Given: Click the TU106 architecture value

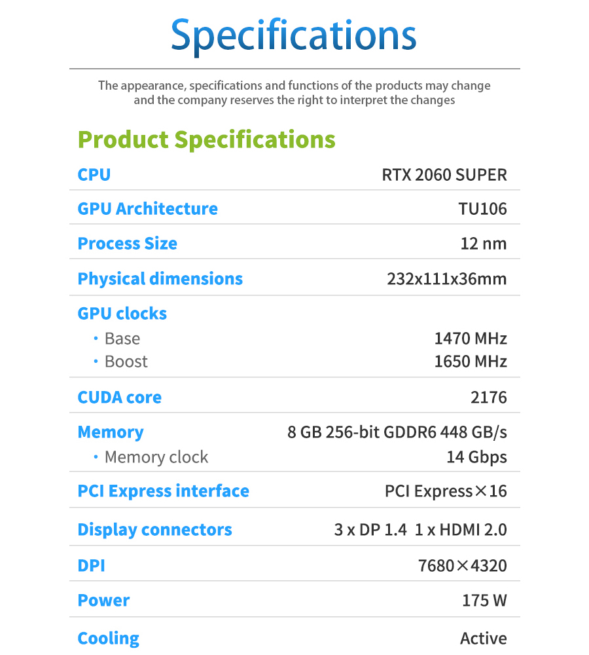Looking at the screenshot, I should [482, 209].
